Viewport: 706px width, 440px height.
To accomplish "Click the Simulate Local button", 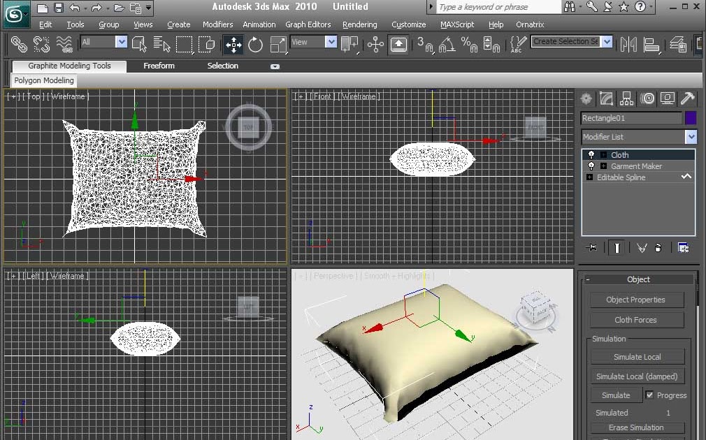I will [x=637, y=357].
